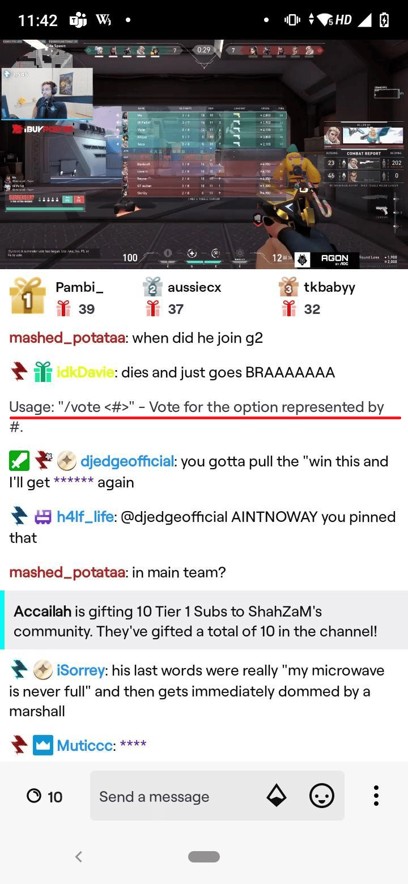Open the emote picker smiley icon
408x884 pixels.
coord(321,796)
